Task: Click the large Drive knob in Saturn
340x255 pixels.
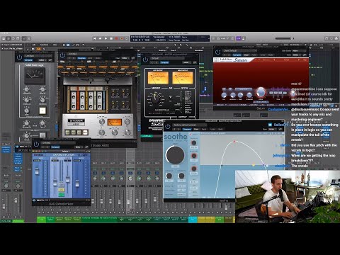Action: click(261, 93)
